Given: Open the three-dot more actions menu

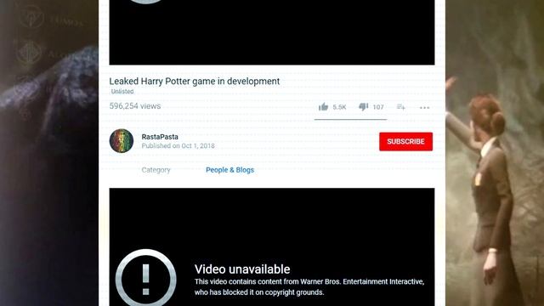Looking at the screenshot, I should pyautogui.click(x=425, y=108).
